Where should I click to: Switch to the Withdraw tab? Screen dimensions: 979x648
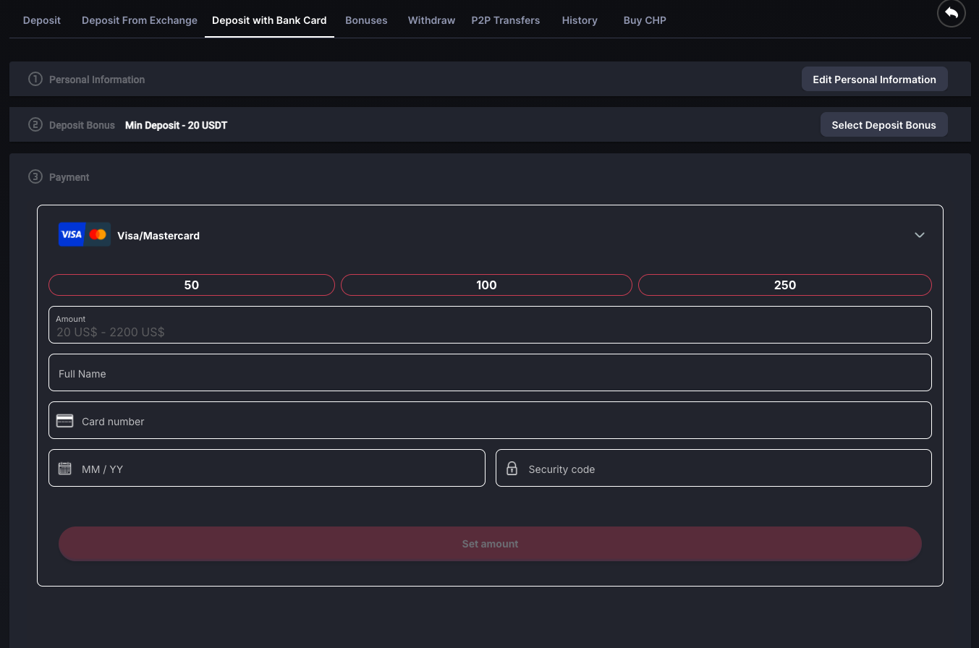pyautogui.click(x=431, y=20)
